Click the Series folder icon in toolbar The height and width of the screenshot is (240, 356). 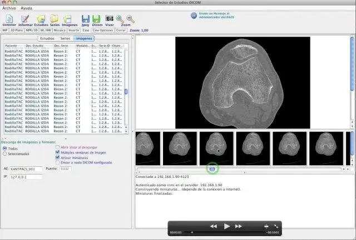[x=55, y=20]
